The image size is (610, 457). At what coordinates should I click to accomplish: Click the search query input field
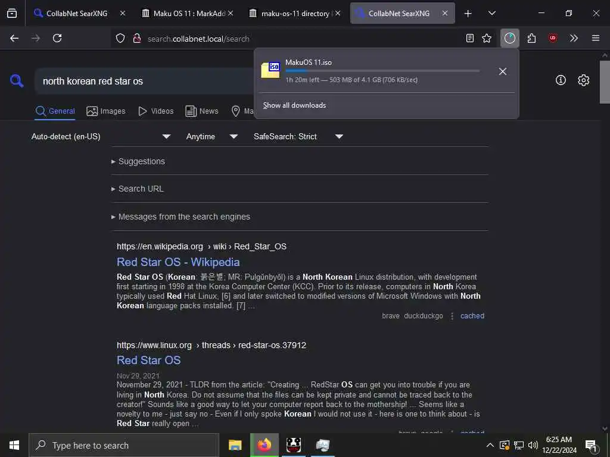click(x=144, y=81)
